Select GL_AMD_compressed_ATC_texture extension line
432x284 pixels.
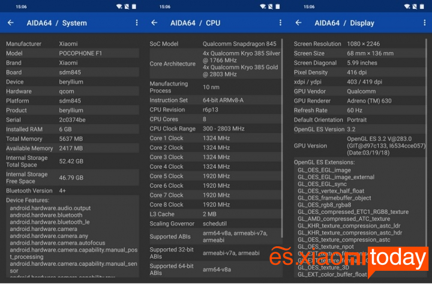(344, 219)
